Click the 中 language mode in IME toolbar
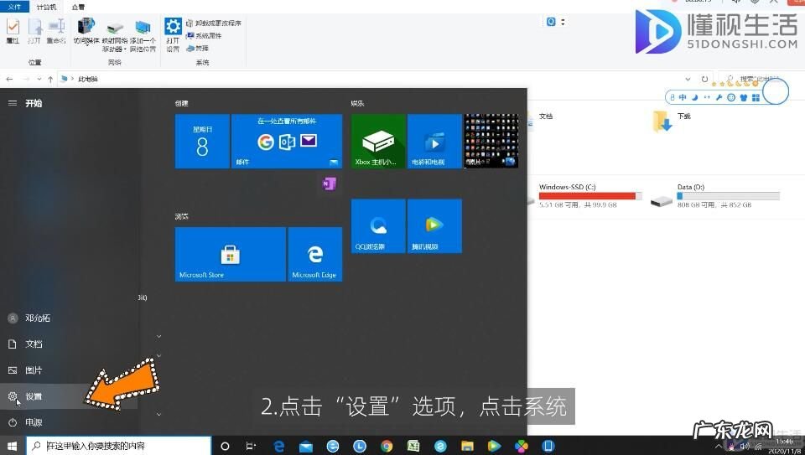Image resolution: width=805 pixels, height=455 pixels. [683, 97]
